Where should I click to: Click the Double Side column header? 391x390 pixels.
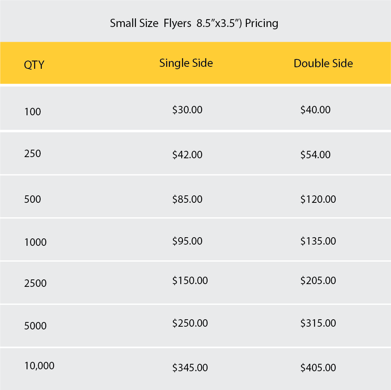click(323, 63)
